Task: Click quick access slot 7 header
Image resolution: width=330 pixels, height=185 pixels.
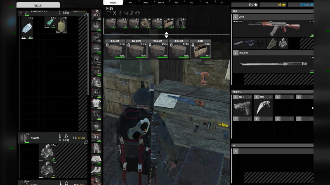Action: point(242,119)
